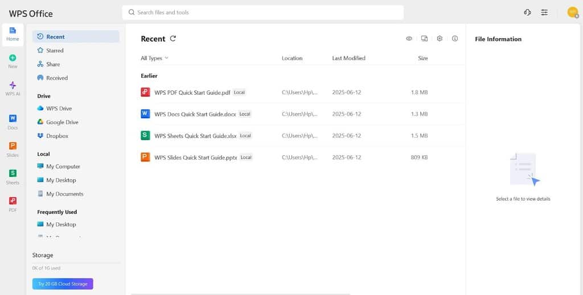
Task: Open the Recent list settings gear
Action: tap(440, 39)
